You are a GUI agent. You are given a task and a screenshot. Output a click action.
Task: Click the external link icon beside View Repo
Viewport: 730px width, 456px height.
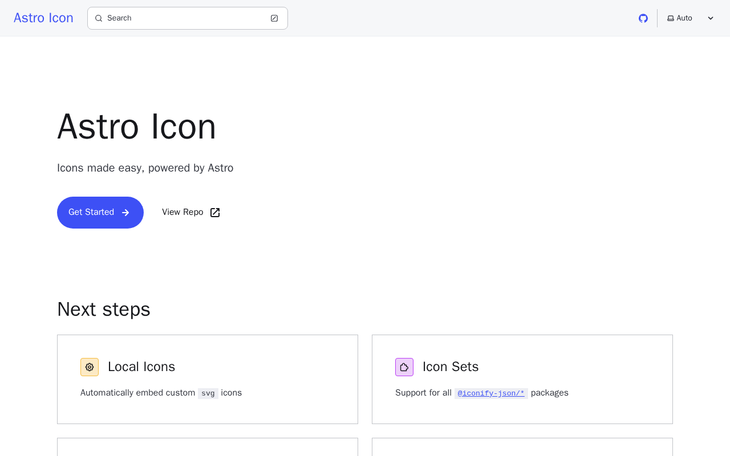point(215,213)
